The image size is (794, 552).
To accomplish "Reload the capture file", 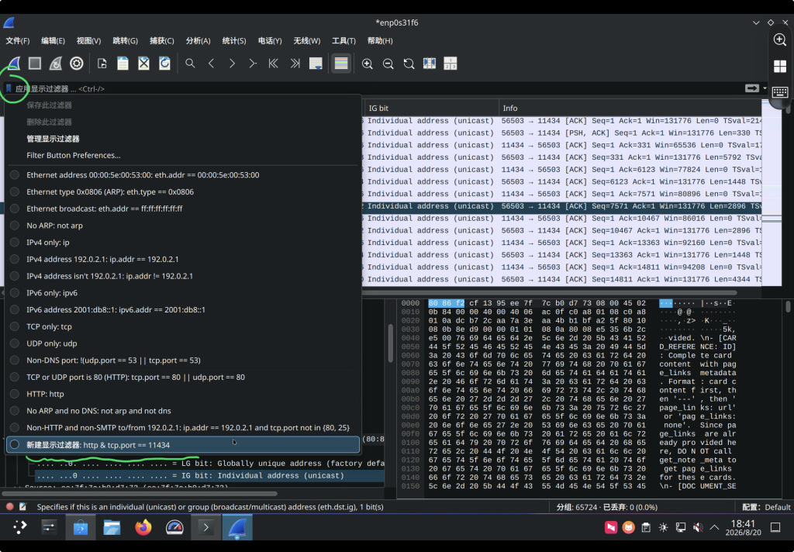I will coord(164,64).
